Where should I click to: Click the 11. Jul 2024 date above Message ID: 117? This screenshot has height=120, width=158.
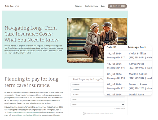(114, 54)
